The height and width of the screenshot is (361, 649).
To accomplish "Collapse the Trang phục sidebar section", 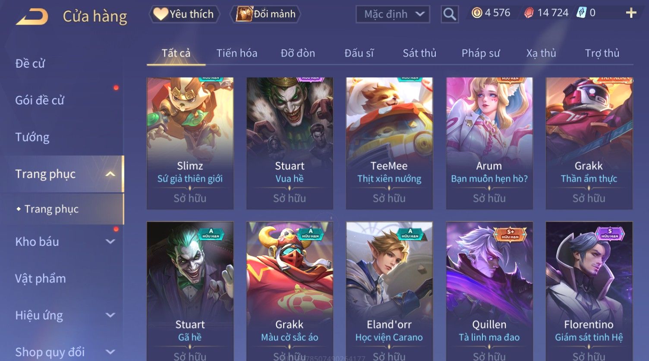I will (x=110, y=174).
